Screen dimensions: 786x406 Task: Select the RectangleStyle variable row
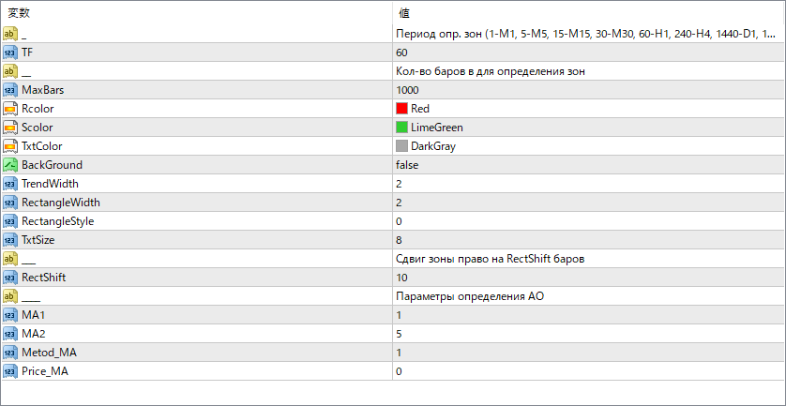coord(393,221)
